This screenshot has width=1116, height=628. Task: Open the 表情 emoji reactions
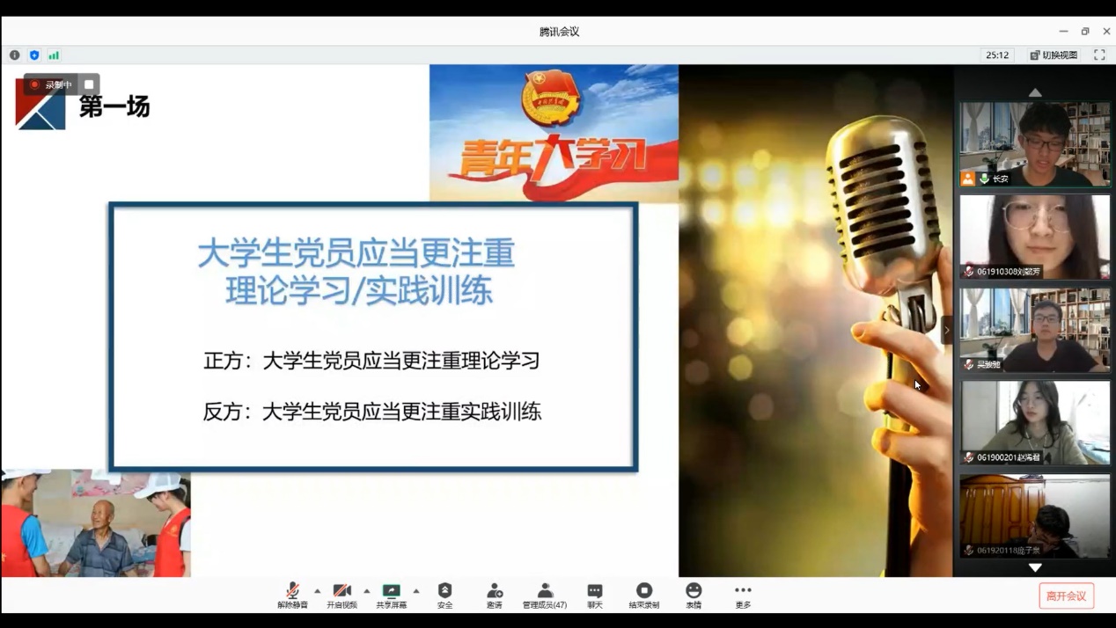[694, 595]
